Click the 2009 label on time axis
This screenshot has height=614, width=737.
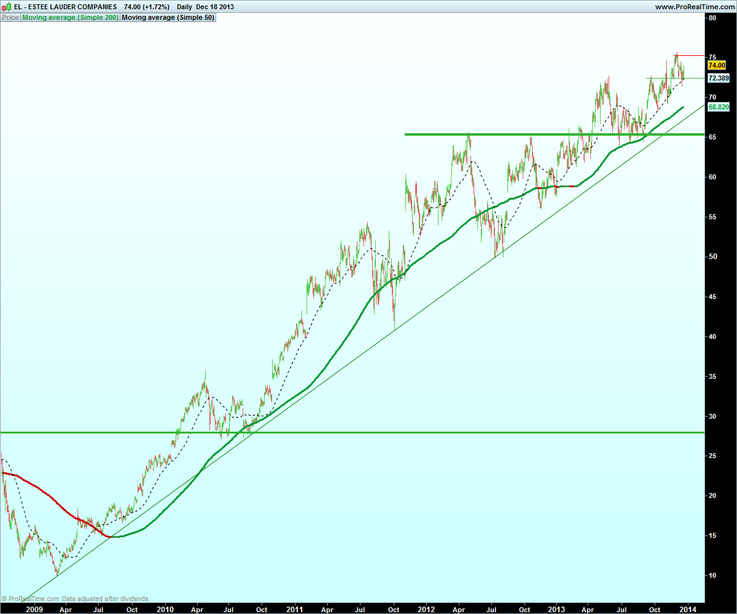tap(34, 609)
